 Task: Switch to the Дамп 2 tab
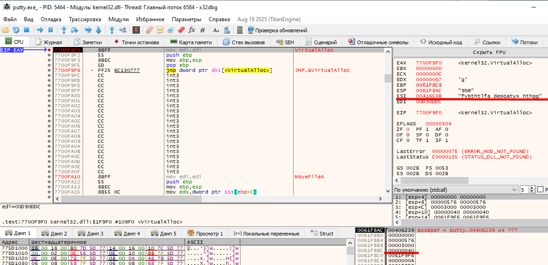pyautogui.click(x=54, y=234)
